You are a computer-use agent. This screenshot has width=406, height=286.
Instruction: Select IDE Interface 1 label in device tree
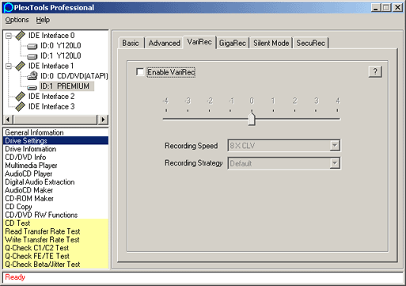click(51, 66)
